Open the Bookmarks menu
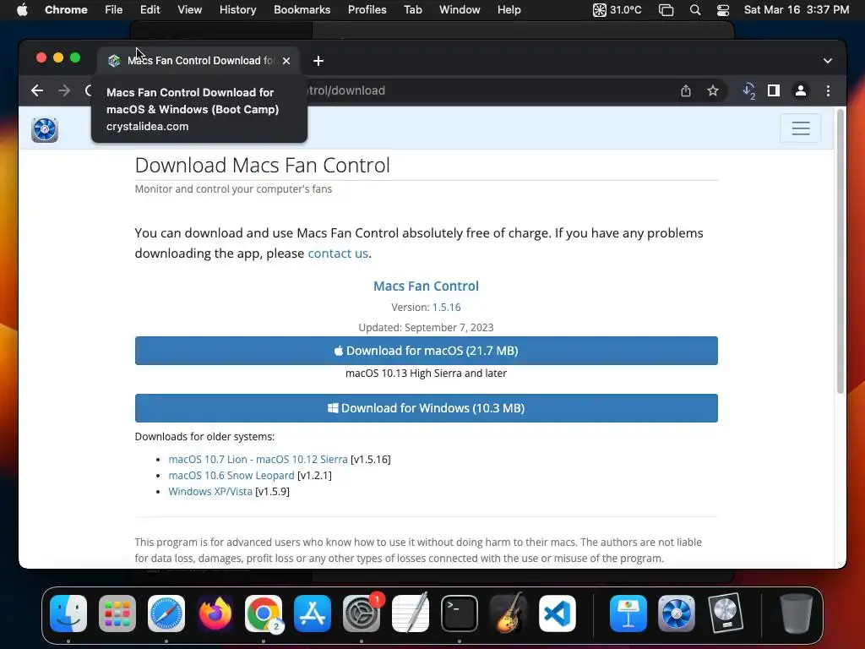Screen dimensions: 865x649 pyautogui.click(x=302, y=9)
